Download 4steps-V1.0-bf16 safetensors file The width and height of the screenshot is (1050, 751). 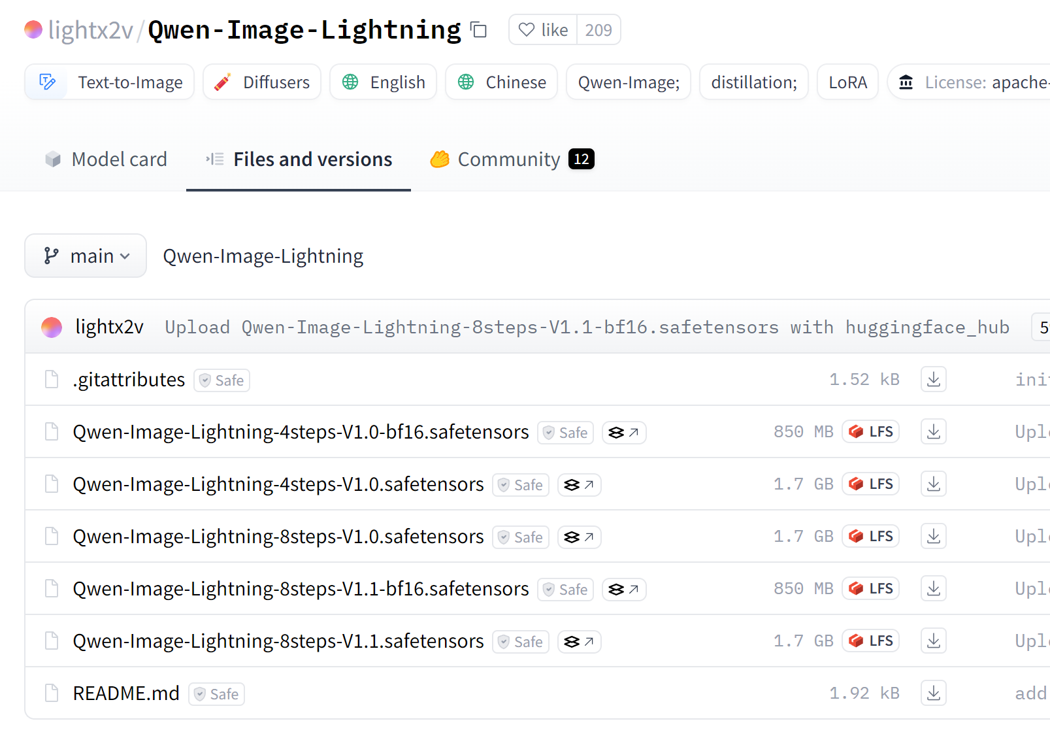934,431
